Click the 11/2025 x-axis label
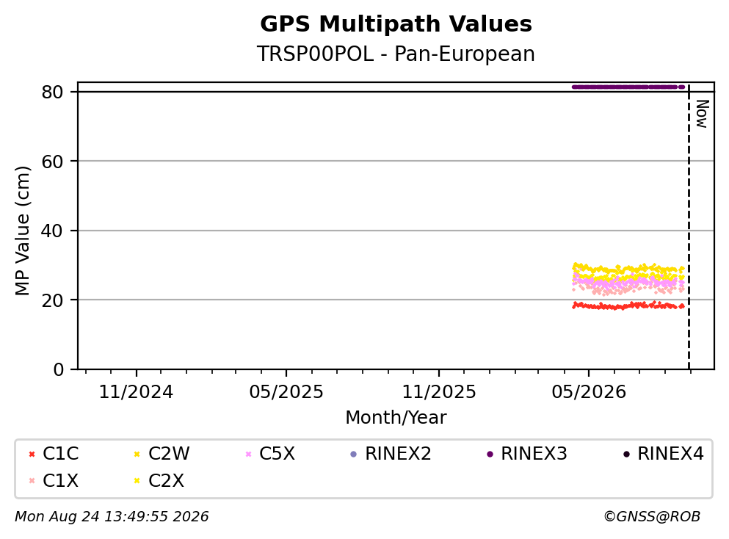 (439, 392)
